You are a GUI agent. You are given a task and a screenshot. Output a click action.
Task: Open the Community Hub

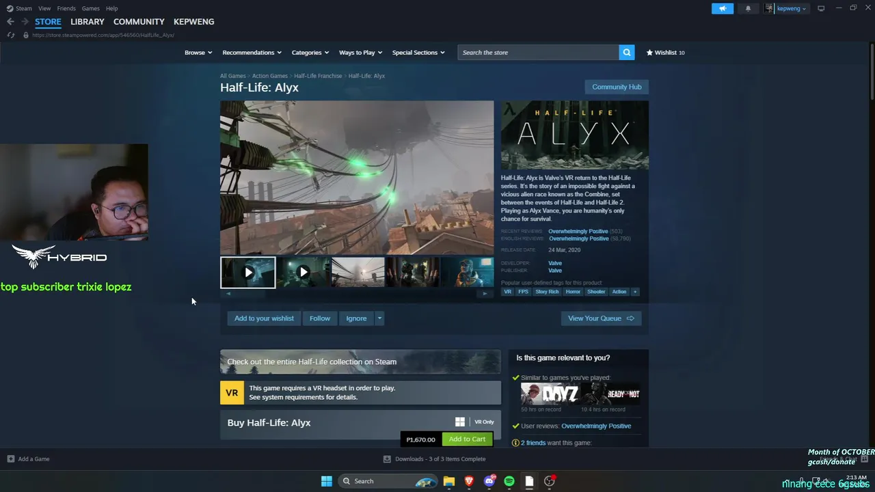point(617,87)
